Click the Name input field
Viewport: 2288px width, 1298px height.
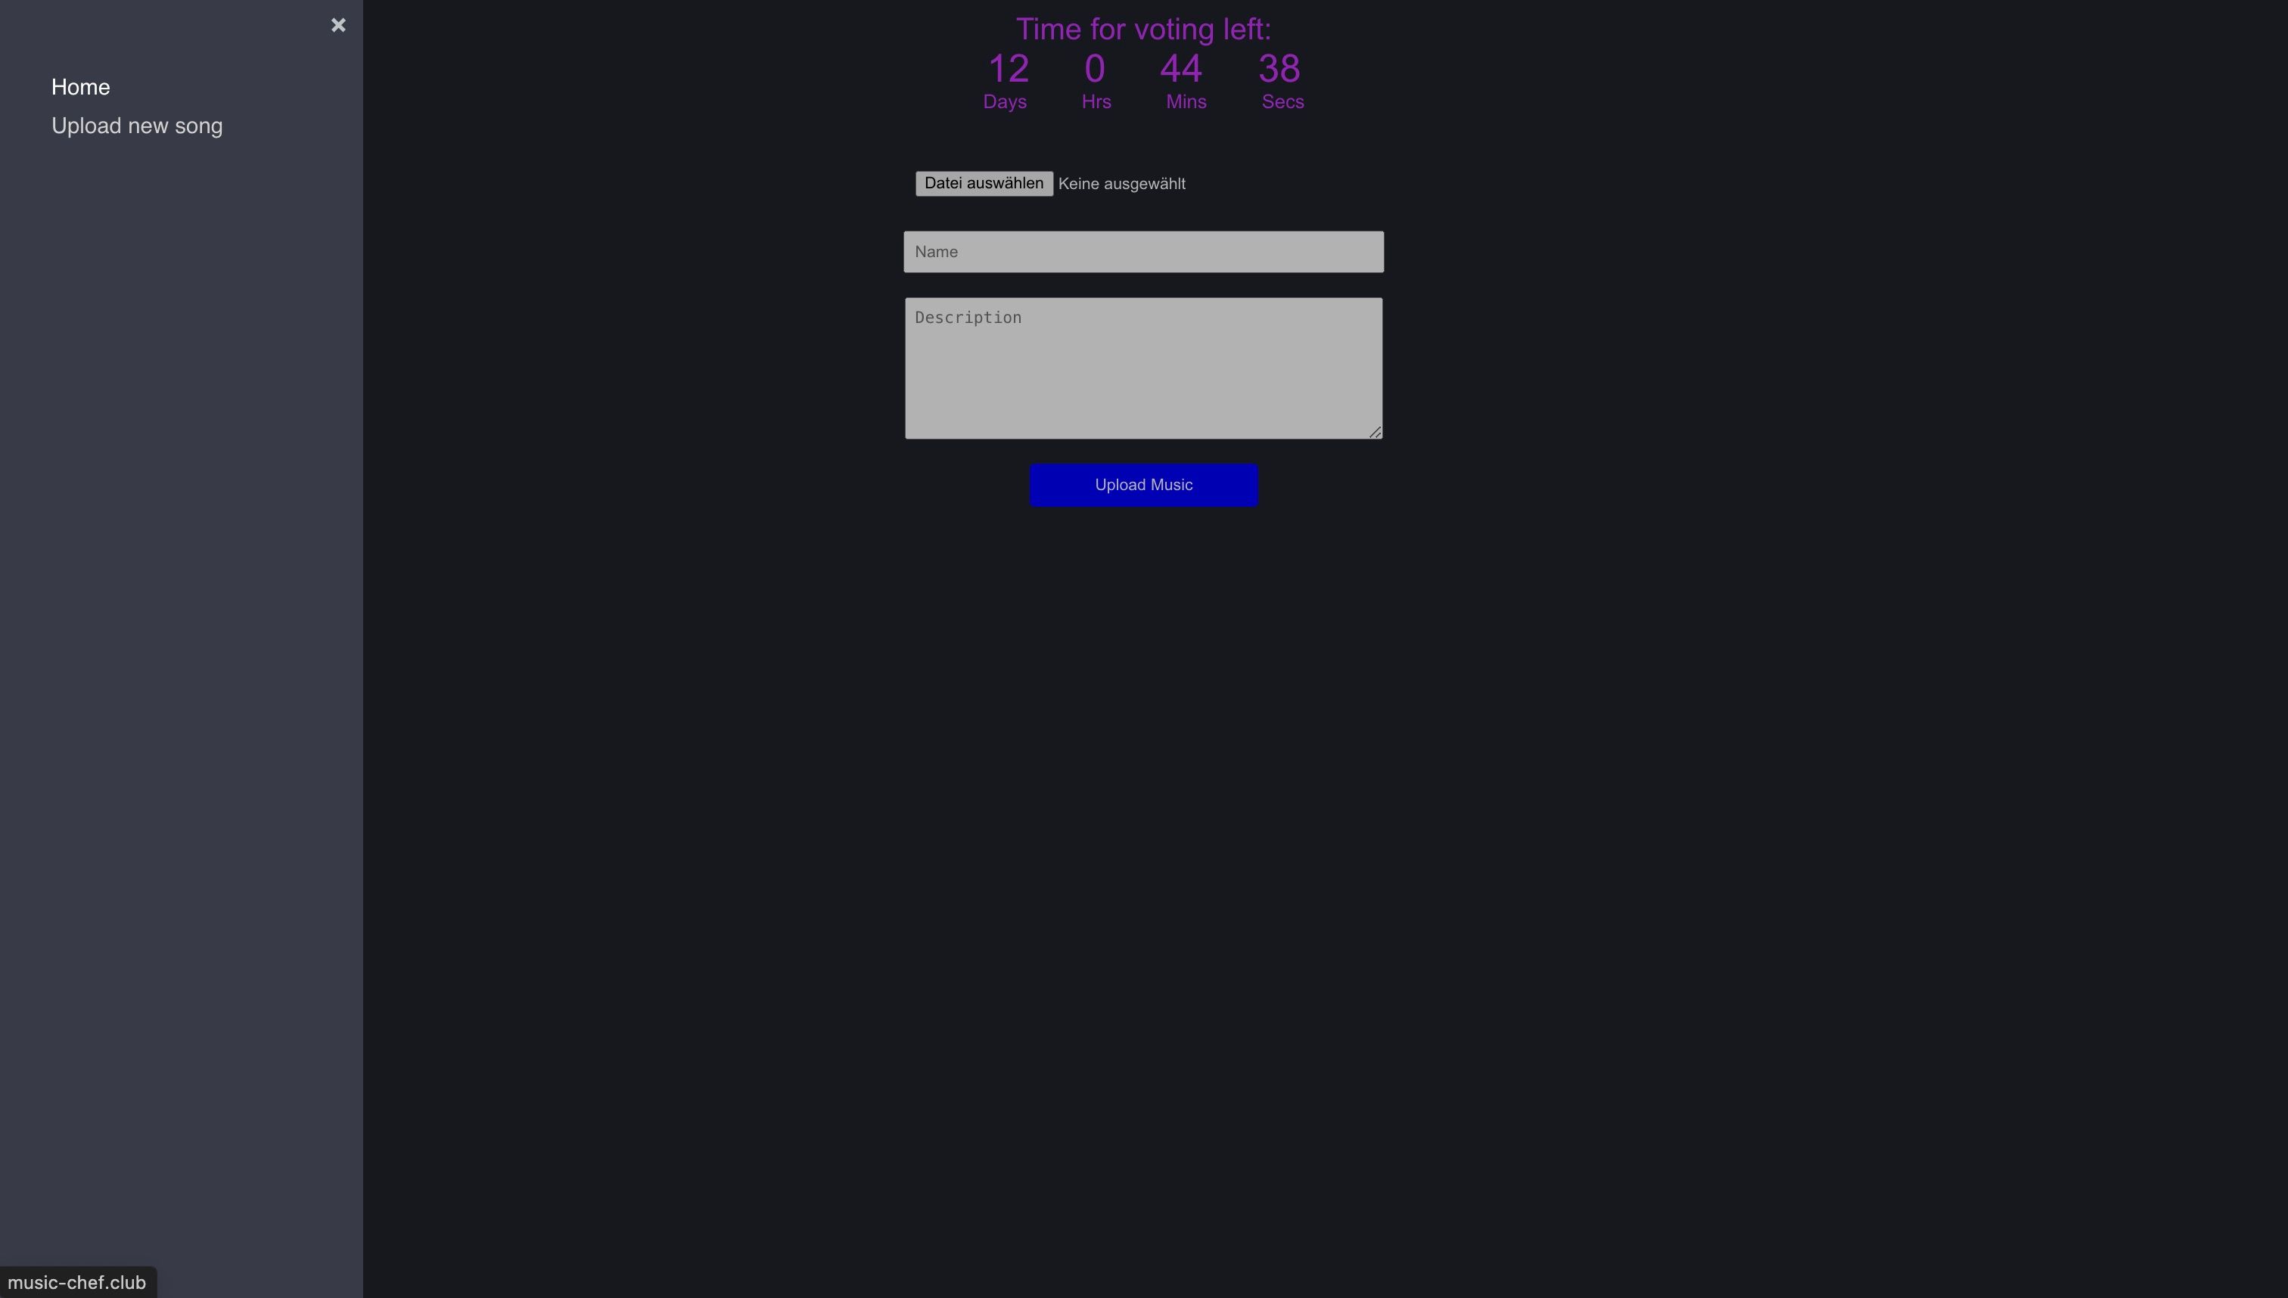coord(1144,251)
